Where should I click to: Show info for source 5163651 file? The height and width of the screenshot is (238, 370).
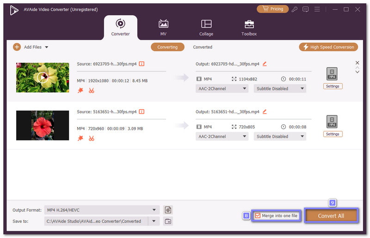pos(142,111)
